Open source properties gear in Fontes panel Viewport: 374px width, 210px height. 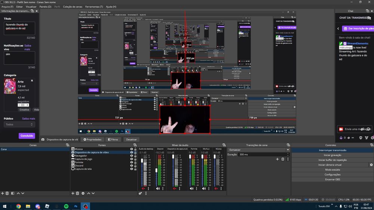83,193
